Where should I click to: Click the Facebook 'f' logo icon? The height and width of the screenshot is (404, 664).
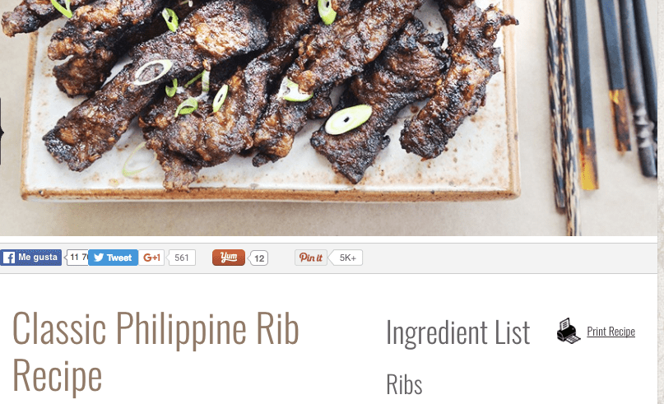pos(8,258)
